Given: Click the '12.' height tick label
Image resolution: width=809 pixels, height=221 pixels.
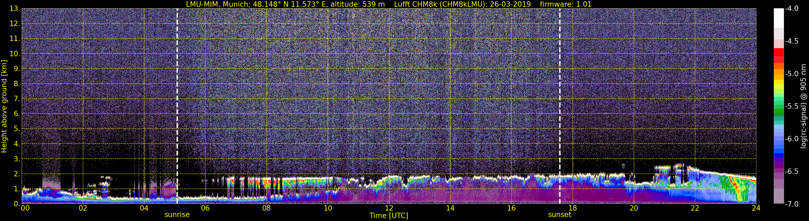Looking at the screenshot, I should [15, 24].
